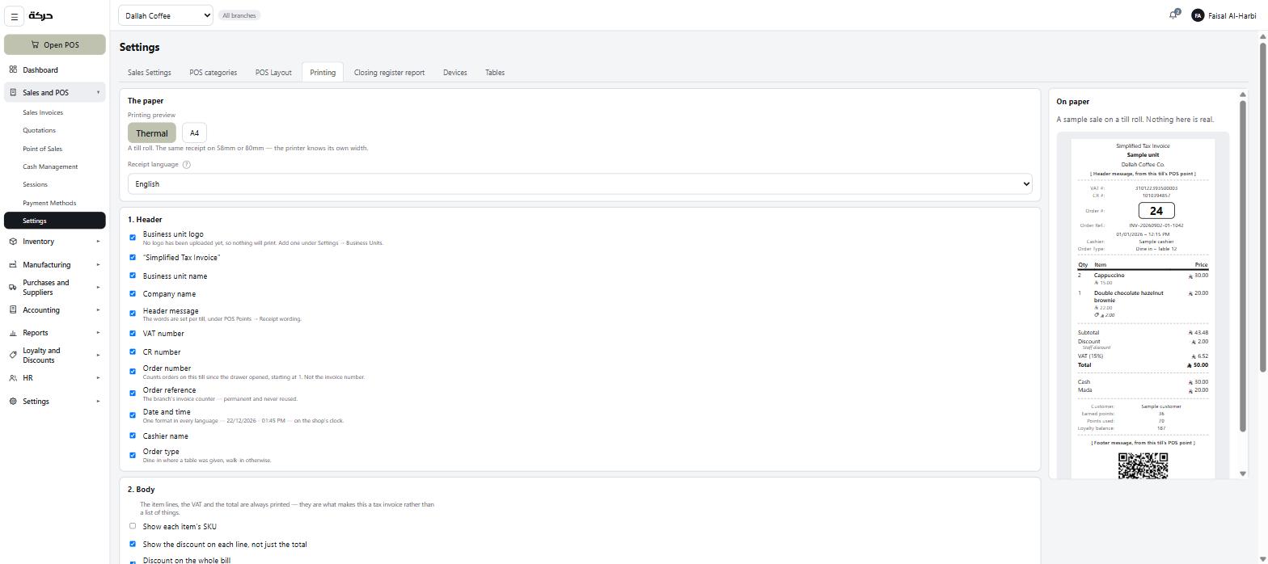1268x564 pixels.
Task: Enable Show each item's SKU
Action: coord(133,526)
